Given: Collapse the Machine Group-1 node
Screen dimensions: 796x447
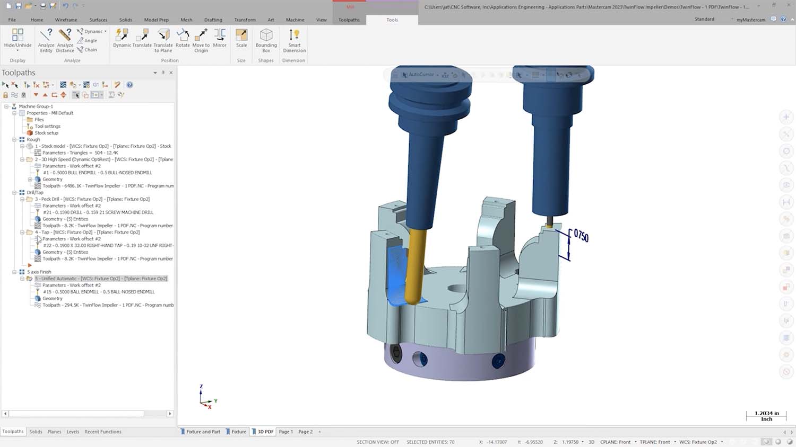Looking at the screenshot, I should click(6, 106).
